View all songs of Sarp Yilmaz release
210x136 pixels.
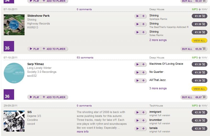199,89
